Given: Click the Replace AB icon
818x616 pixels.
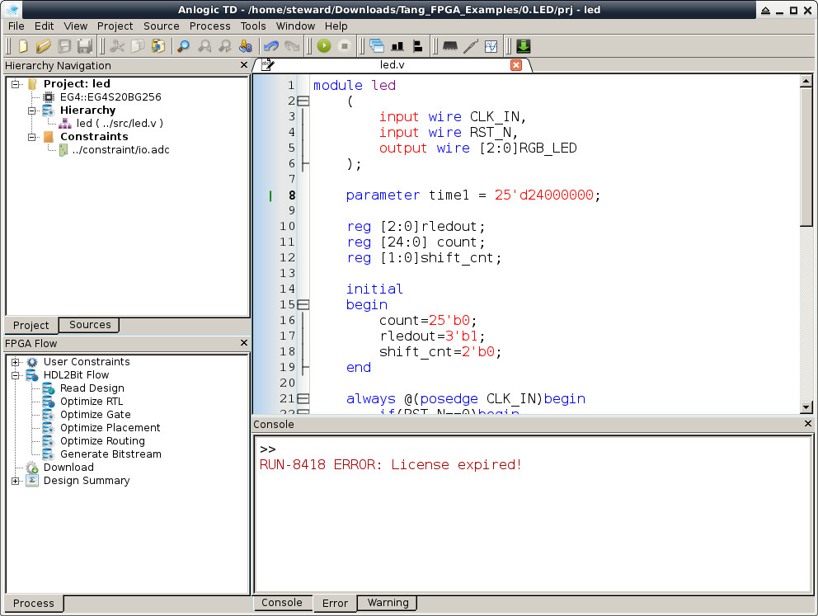Looking at the screenshot, I should [245, 46].
